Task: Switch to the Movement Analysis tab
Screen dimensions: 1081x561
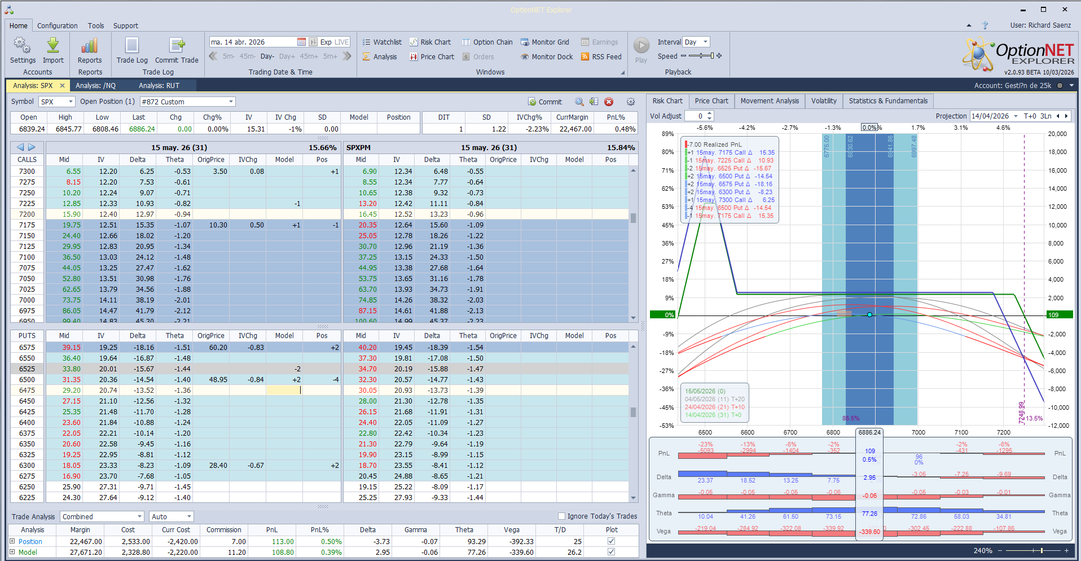Action: (x=770, y=101)
